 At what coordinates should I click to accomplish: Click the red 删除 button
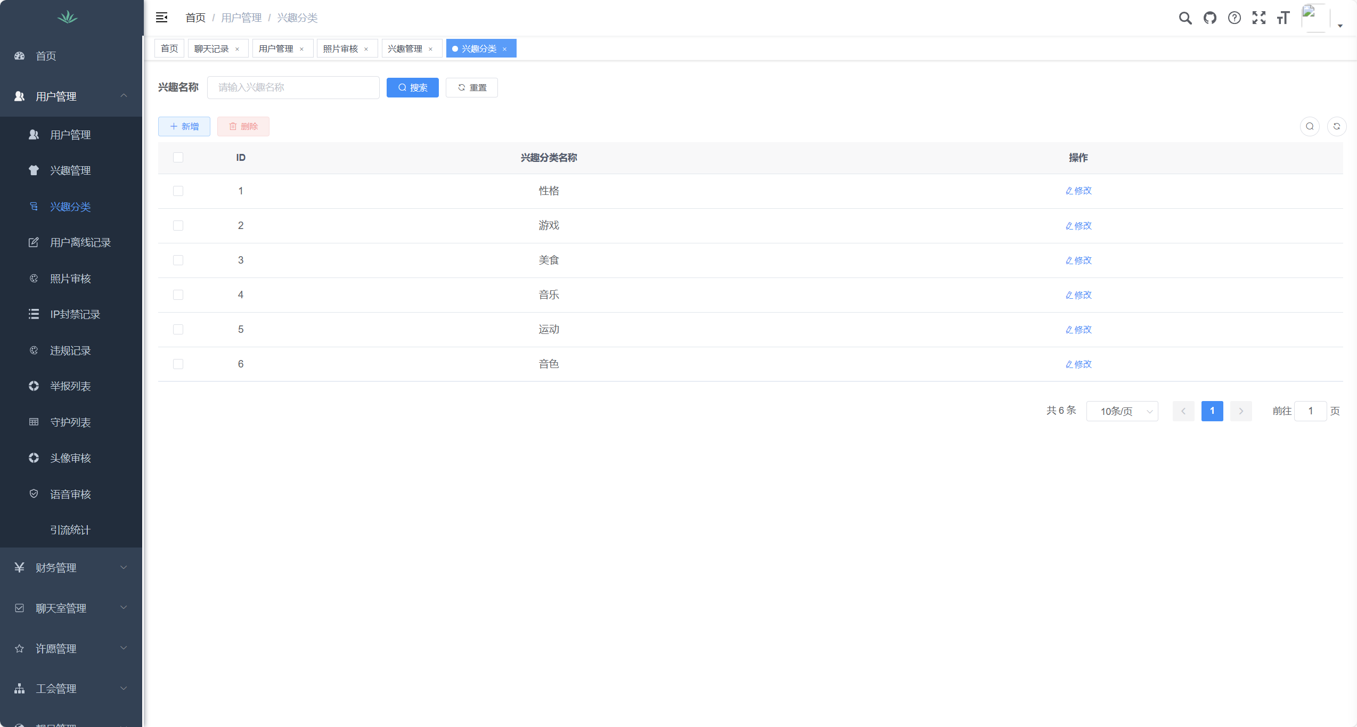click(243, 126)
